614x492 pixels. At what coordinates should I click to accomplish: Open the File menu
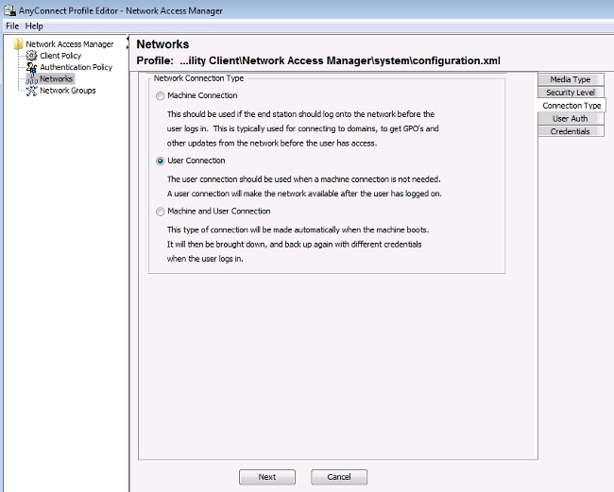pyautogui.click(x=12, y=26)
